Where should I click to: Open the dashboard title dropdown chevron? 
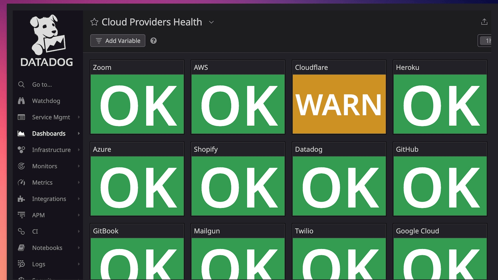pyautogui.click(x=211, y=22)
